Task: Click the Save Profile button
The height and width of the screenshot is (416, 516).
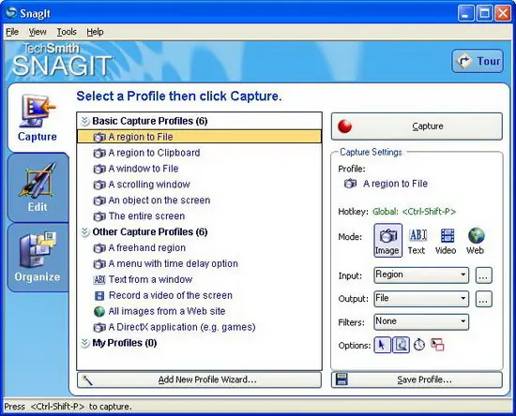Action: coord(417,379)
